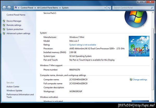156x108 pixels.
Task: Expand arrow after All Control Panel Items
Action: [x=60, y=8]
